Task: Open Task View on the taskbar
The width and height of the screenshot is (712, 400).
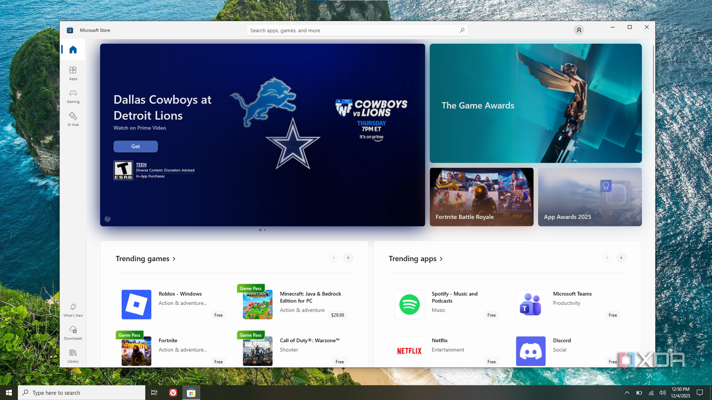Action: click(154, 393)
